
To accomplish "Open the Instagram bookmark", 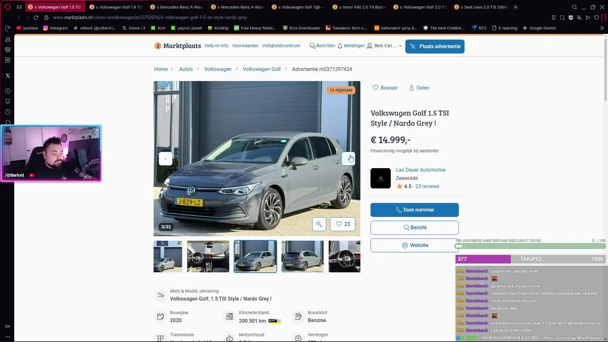I will tap(56, 28).
